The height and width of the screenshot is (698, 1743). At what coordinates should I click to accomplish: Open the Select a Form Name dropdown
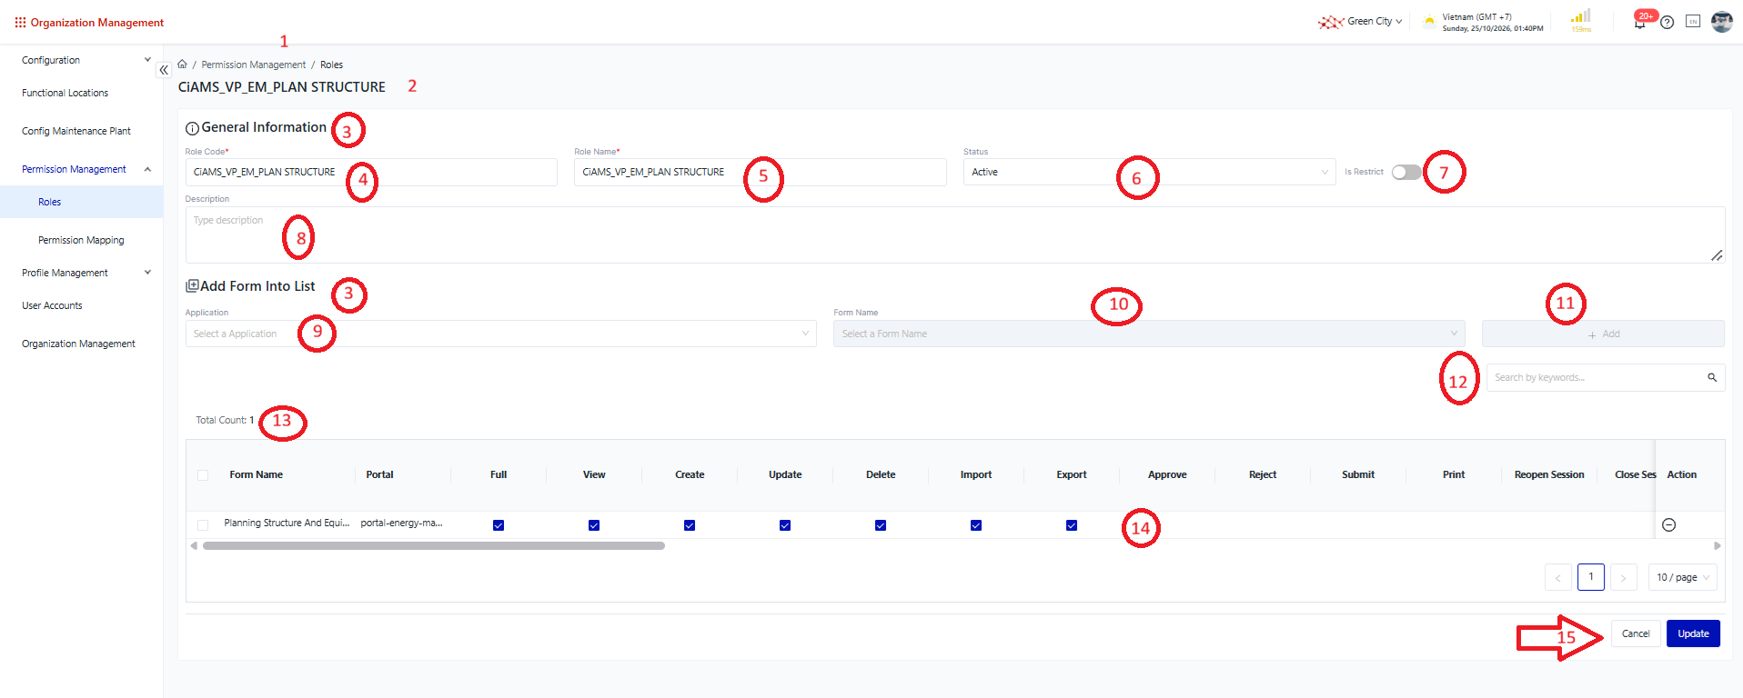(x=1149, y=334)
